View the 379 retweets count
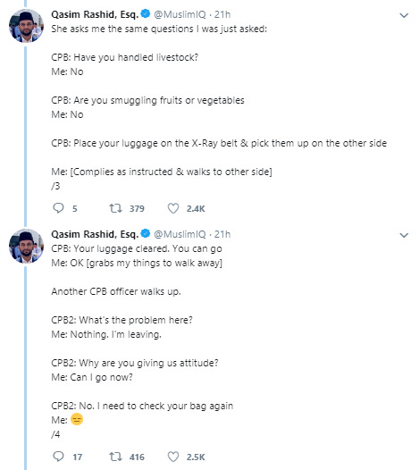 [137, 208]
